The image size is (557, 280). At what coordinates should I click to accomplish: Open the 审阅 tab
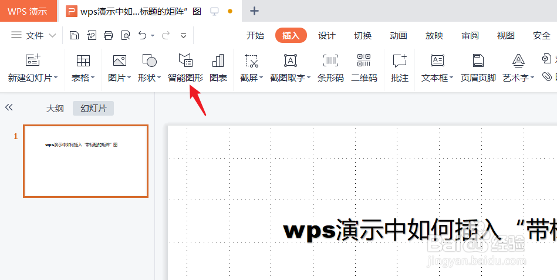coord(470,36)
